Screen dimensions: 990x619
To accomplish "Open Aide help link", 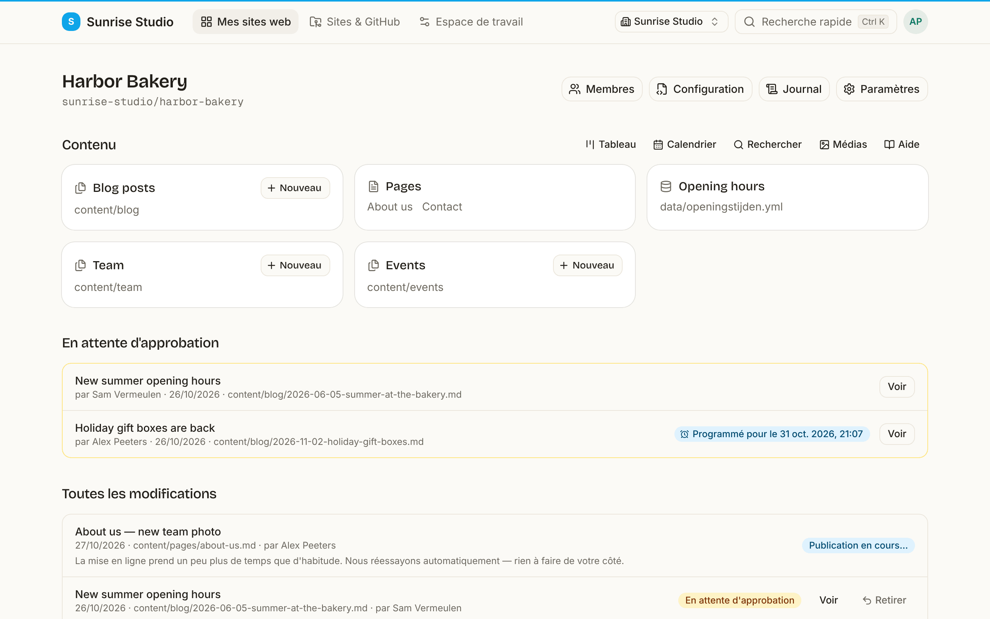I will point(902,145).
